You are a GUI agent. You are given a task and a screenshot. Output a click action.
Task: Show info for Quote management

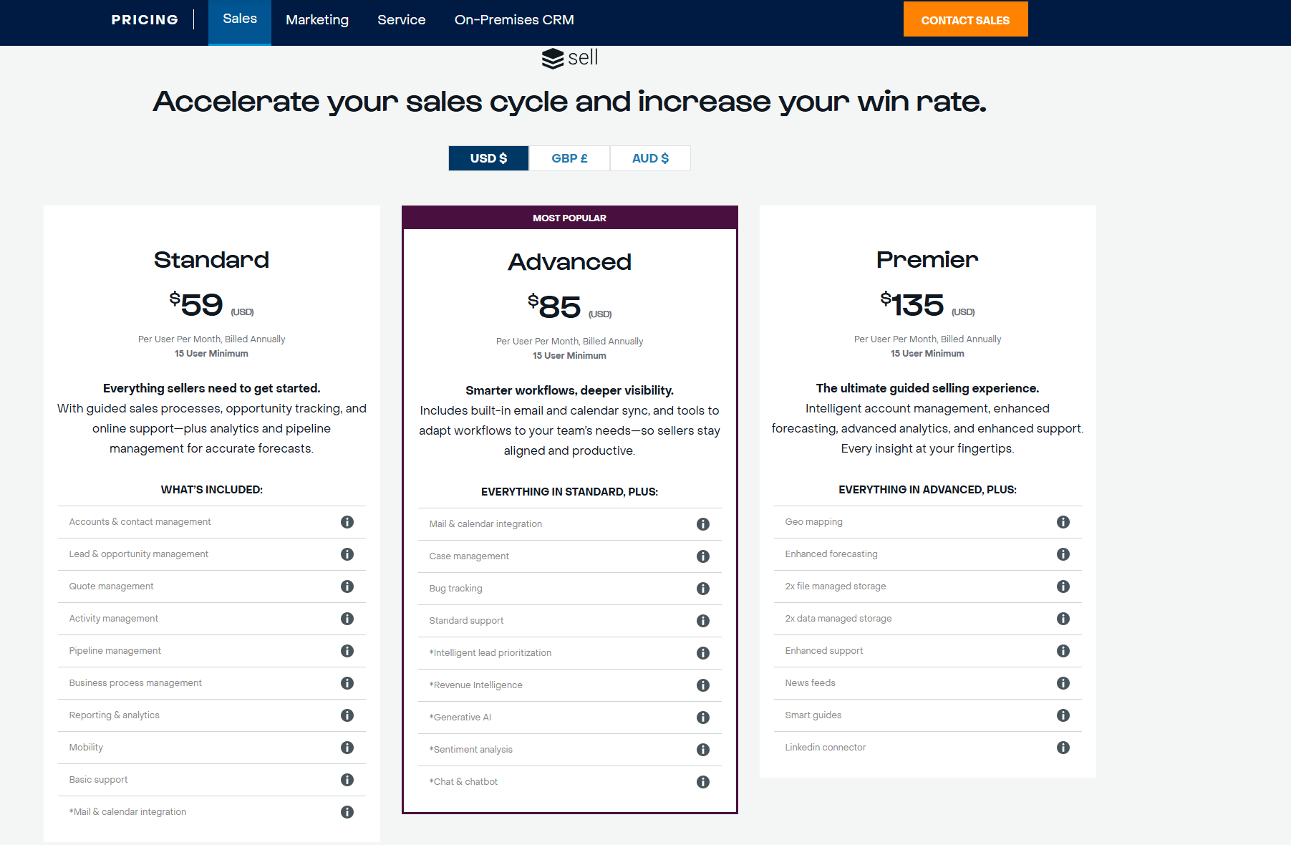click(x=347, y=586)
